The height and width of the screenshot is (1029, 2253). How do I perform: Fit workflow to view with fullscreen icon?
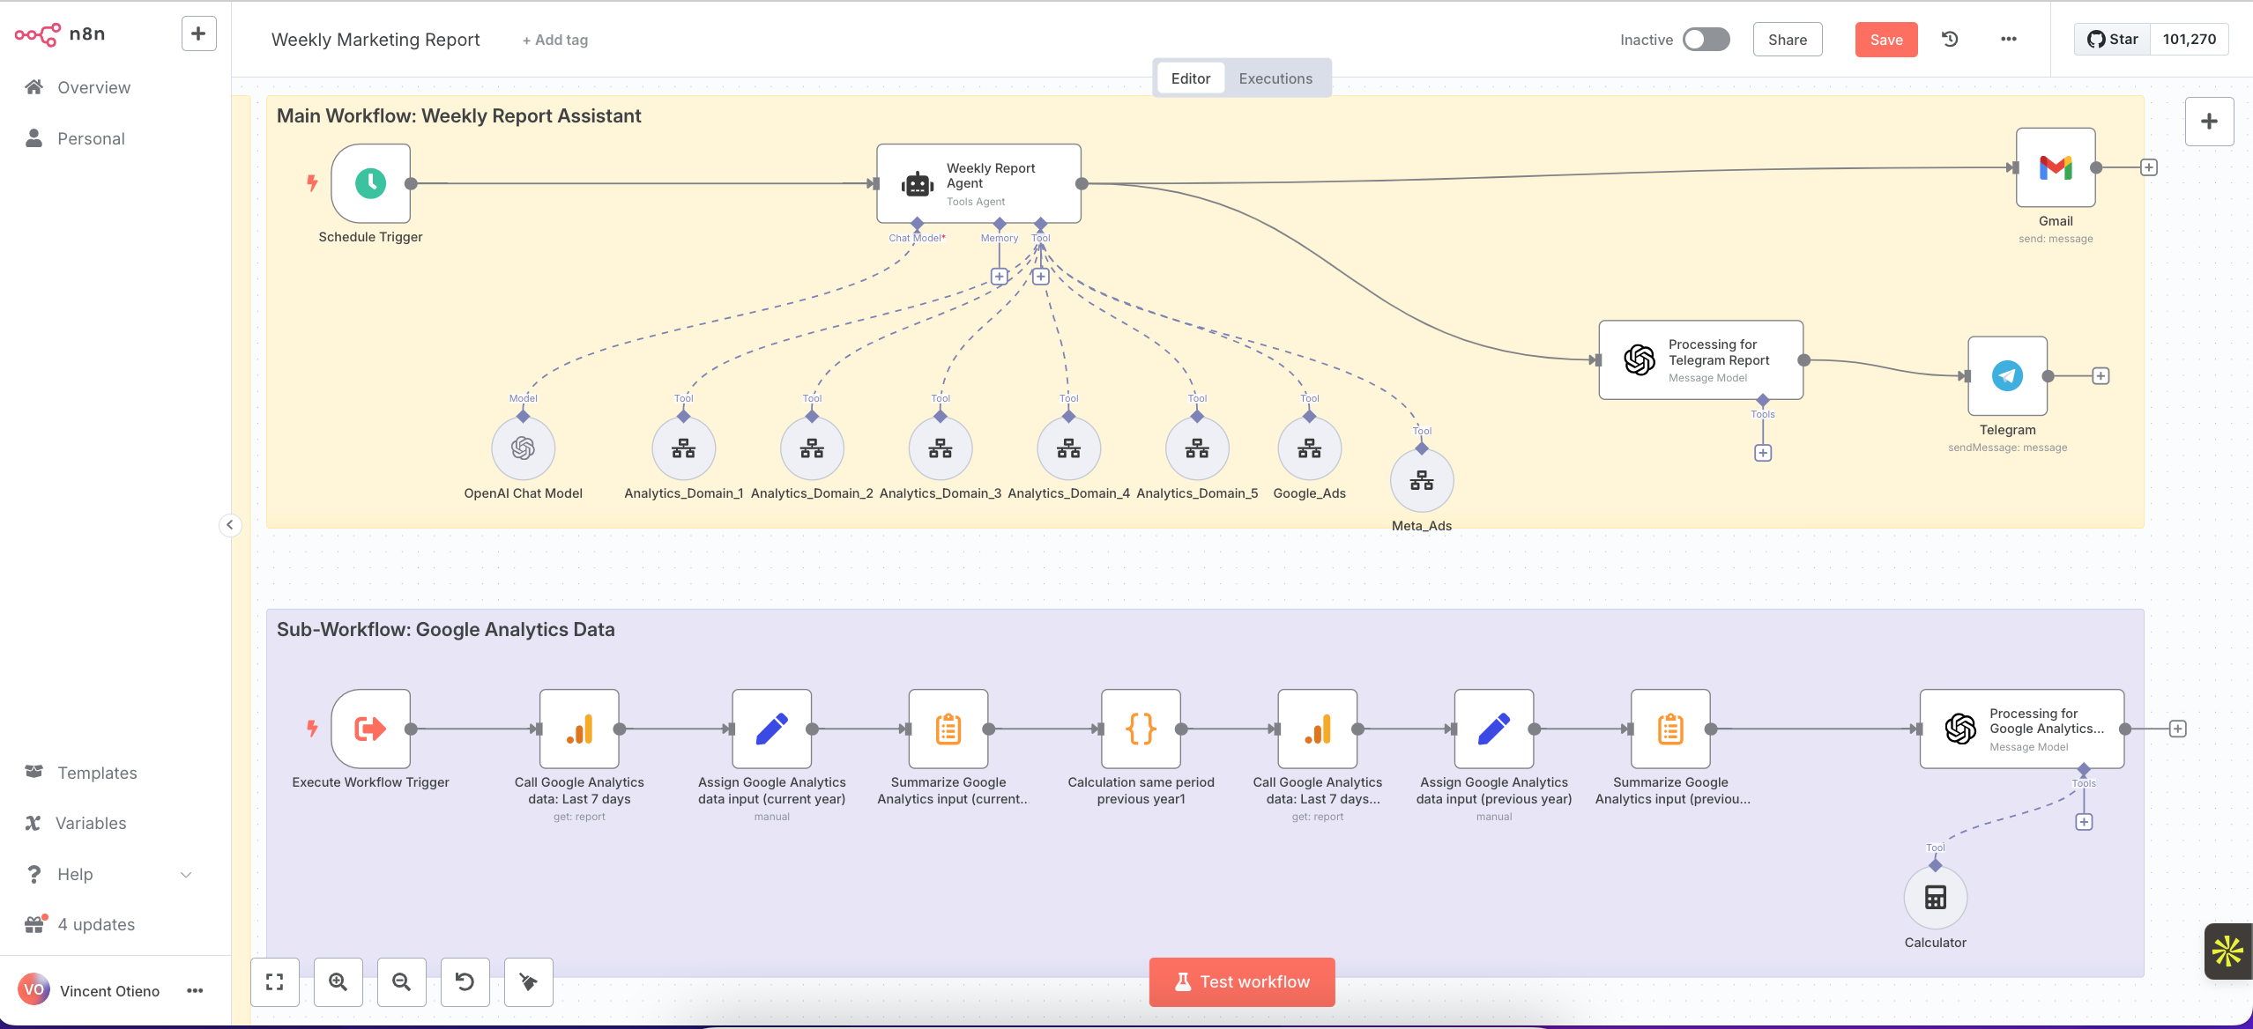273,981
